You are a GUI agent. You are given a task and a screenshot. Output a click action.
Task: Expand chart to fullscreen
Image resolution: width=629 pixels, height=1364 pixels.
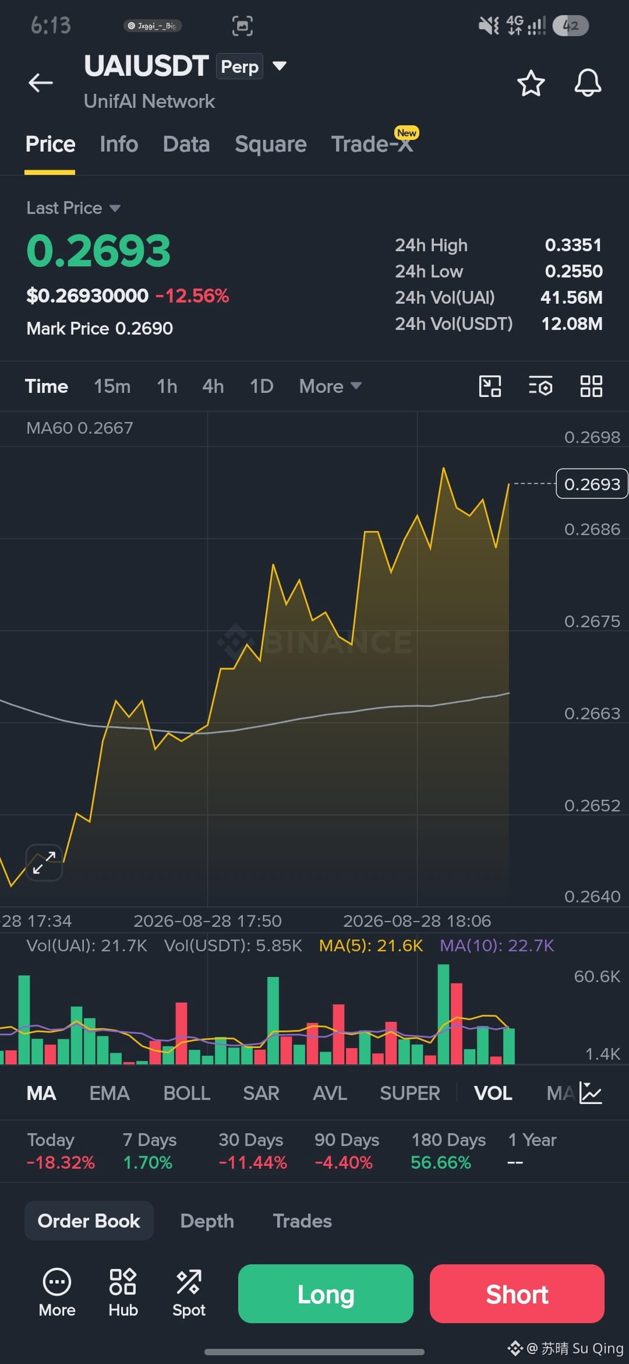tap(44, 862)
